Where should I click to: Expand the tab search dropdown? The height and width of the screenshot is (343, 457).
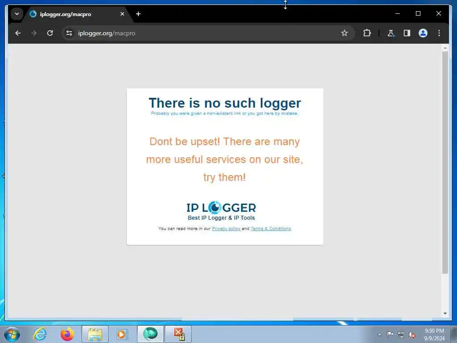[17, 14]
